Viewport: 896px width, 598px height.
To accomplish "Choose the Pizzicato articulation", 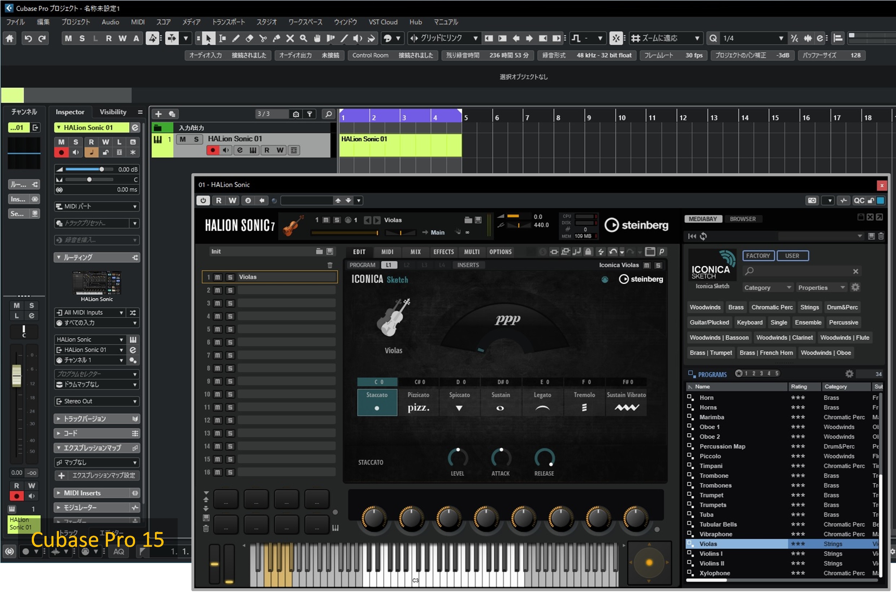I will (x=418, y=402).
